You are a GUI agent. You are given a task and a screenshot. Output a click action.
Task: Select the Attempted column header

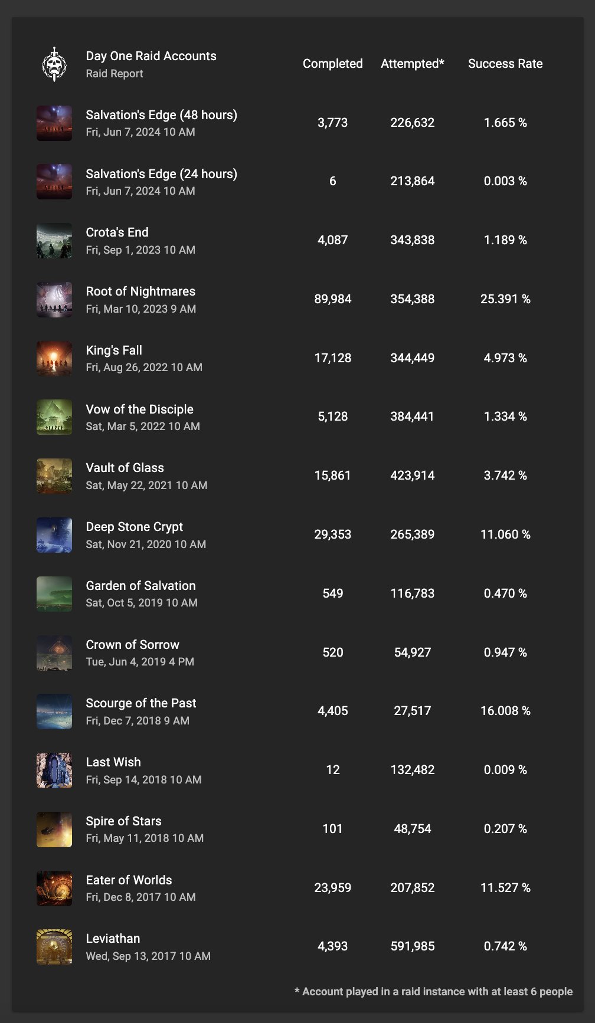pos(412,64)
